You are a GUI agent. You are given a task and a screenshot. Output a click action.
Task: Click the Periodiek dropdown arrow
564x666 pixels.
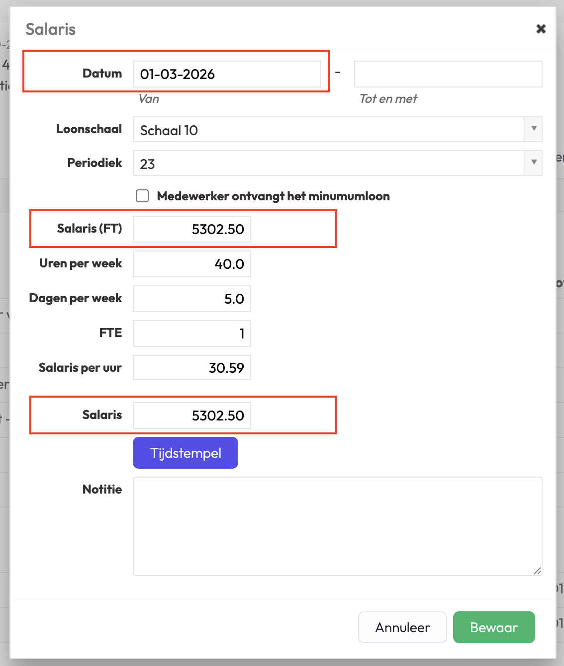point(534,163)
